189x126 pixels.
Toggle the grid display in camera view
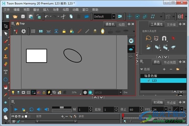[33, 31]
